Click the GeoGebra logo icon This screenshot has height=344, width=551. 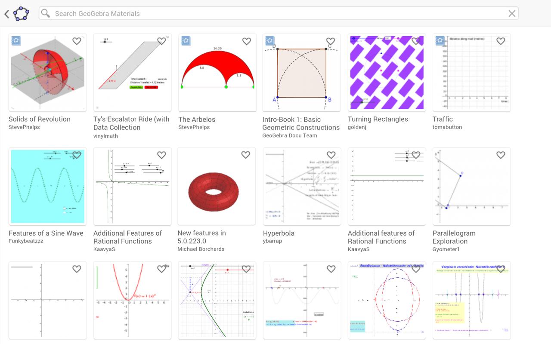coord(20,14)
